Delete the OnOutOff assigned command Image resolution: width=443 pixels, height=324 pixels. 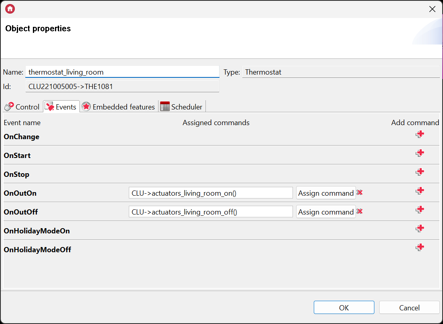point(360,211)
